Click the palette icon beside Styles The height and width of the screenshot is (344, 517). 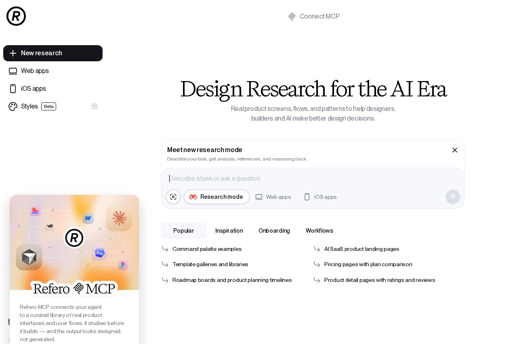13,106
